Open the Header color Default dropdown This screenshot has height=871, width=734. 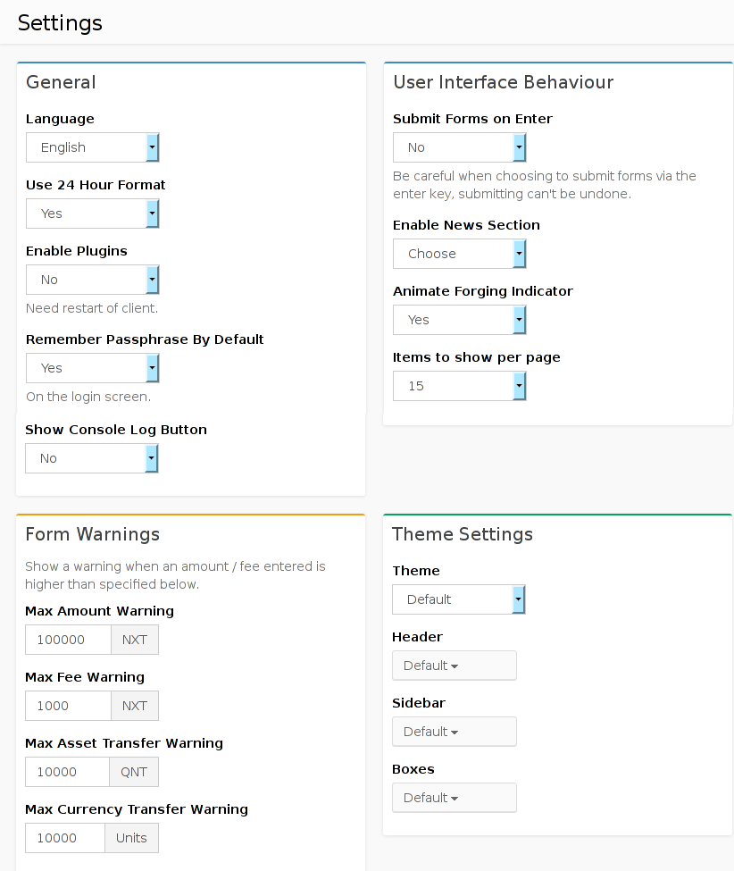click(455, 665)
